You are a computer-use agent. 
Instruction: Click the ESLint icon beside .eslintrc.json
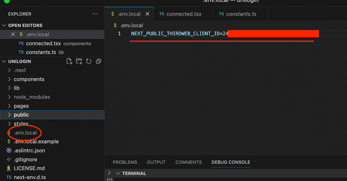click(9, 150)
